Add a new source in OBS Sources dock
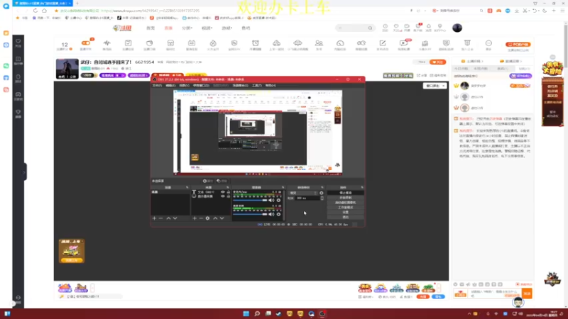Viewport: 568px width, 319px height. (x=195, y=218)
